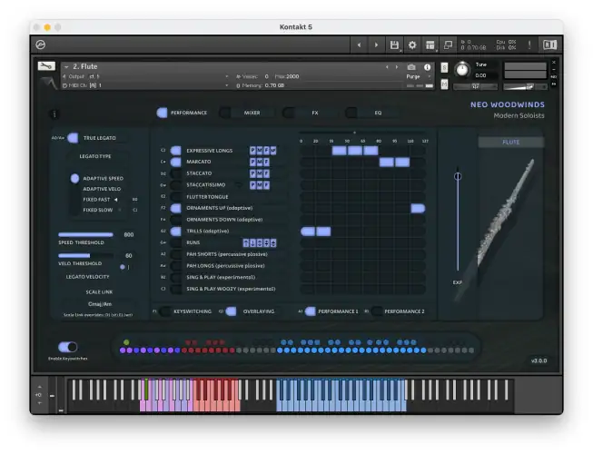The height and width of the screenshot is (454, 593).
Task: Click the NI logo button
Action: pyautogui.click(x=549, y=45)
